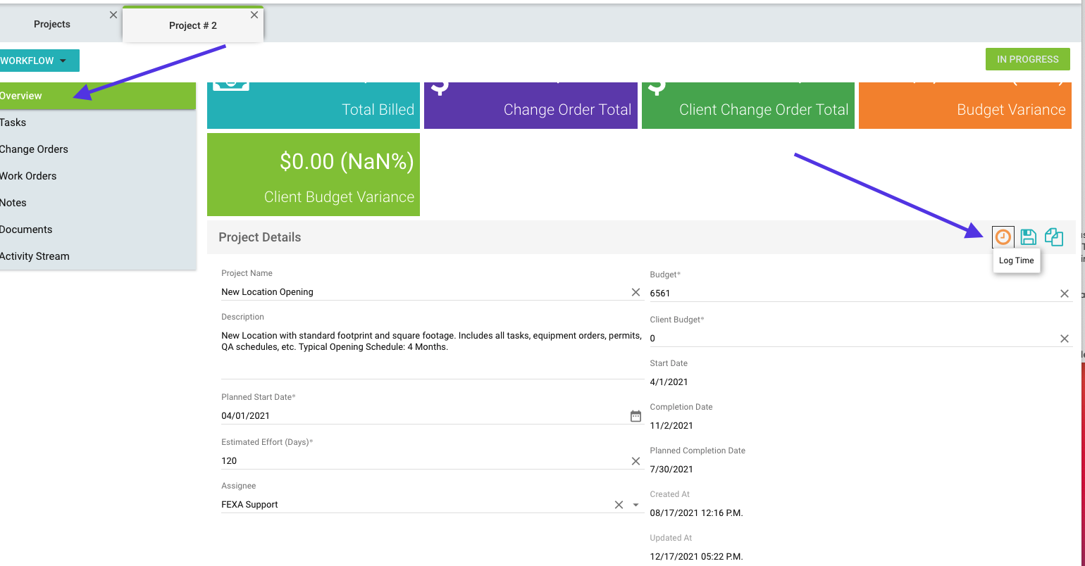Go to the Activity Stream section
The width and height of the screenshot is (1085, 566).
pos(35,256)
